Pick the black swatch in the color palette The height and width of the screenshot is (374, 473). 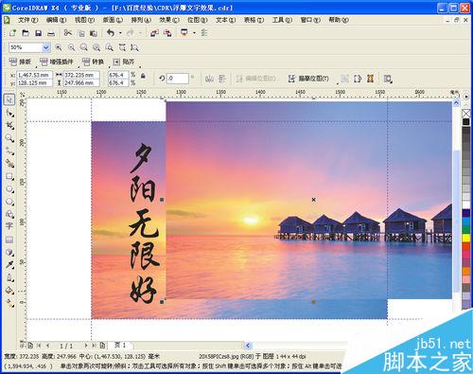466,122
